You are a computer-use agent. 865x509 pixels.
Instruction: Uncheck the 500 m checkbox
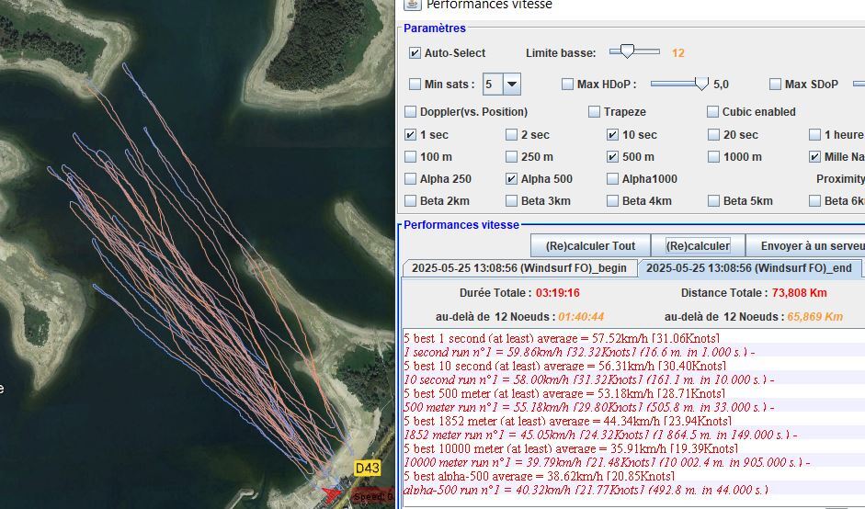[612, 156]
